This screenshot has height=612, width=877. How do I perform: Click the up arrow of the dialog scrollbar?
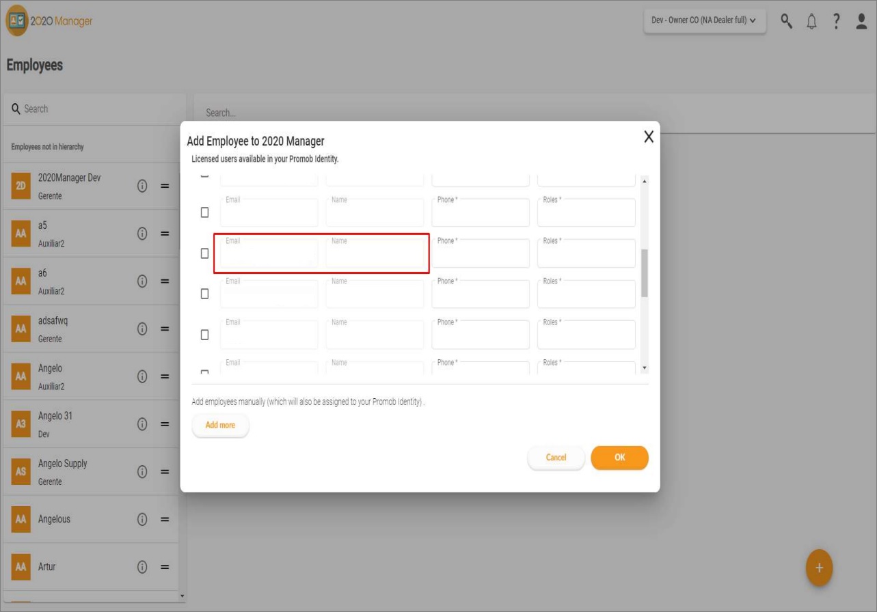(x=645, y=181)
